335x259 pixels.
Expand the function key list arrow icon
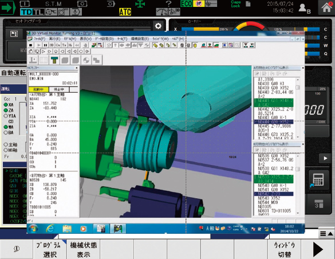pos(326,234)
